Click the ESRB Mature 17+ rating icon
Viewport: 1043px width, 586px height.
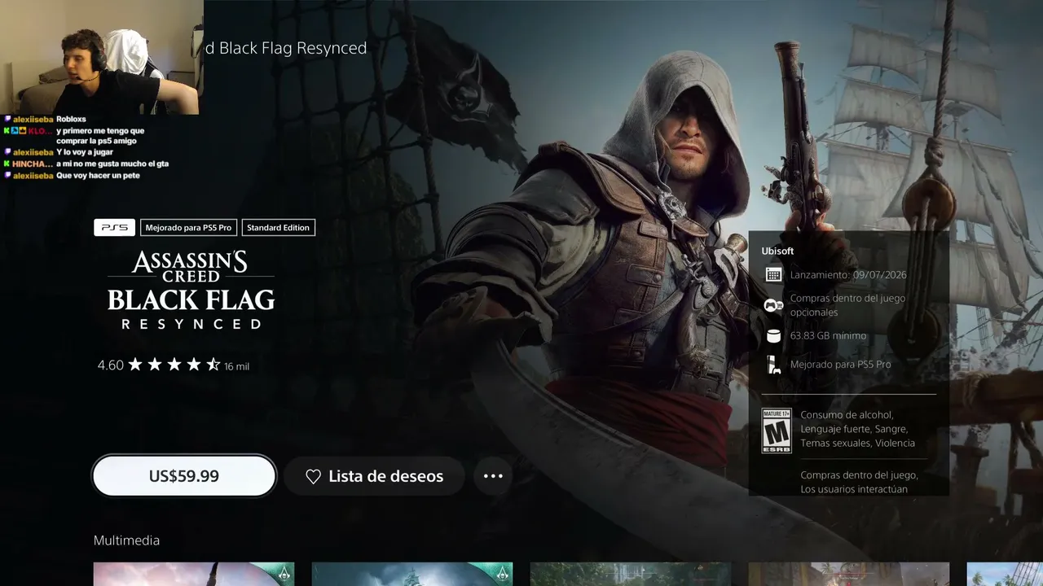tap(777, 431)
